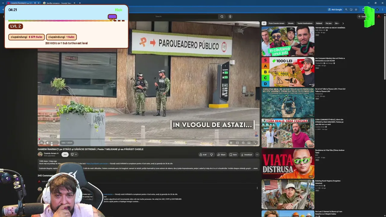Toggle the autoplay switch in the player

point(231,143)
